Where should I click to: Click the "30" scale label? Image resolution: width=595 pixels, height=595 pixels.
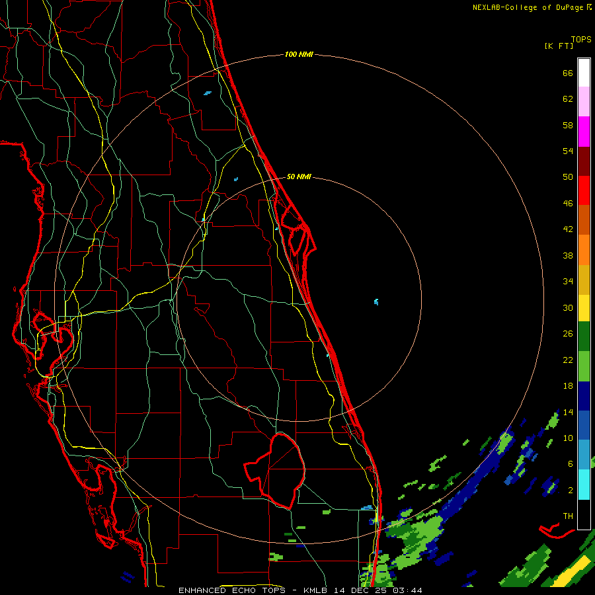(568, 307)
